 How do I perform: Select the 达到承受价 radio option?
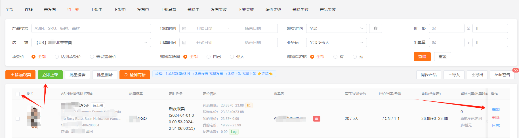click(57, 57)
